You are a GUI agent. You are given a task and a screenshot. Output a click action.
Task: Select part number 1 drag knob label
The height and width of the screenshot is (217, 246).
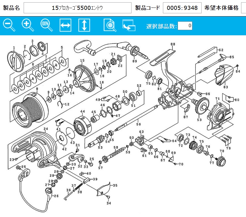[x=14, y=47]
